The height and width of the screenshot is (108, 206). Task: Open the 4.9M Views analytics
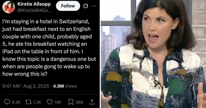(65, 86)
